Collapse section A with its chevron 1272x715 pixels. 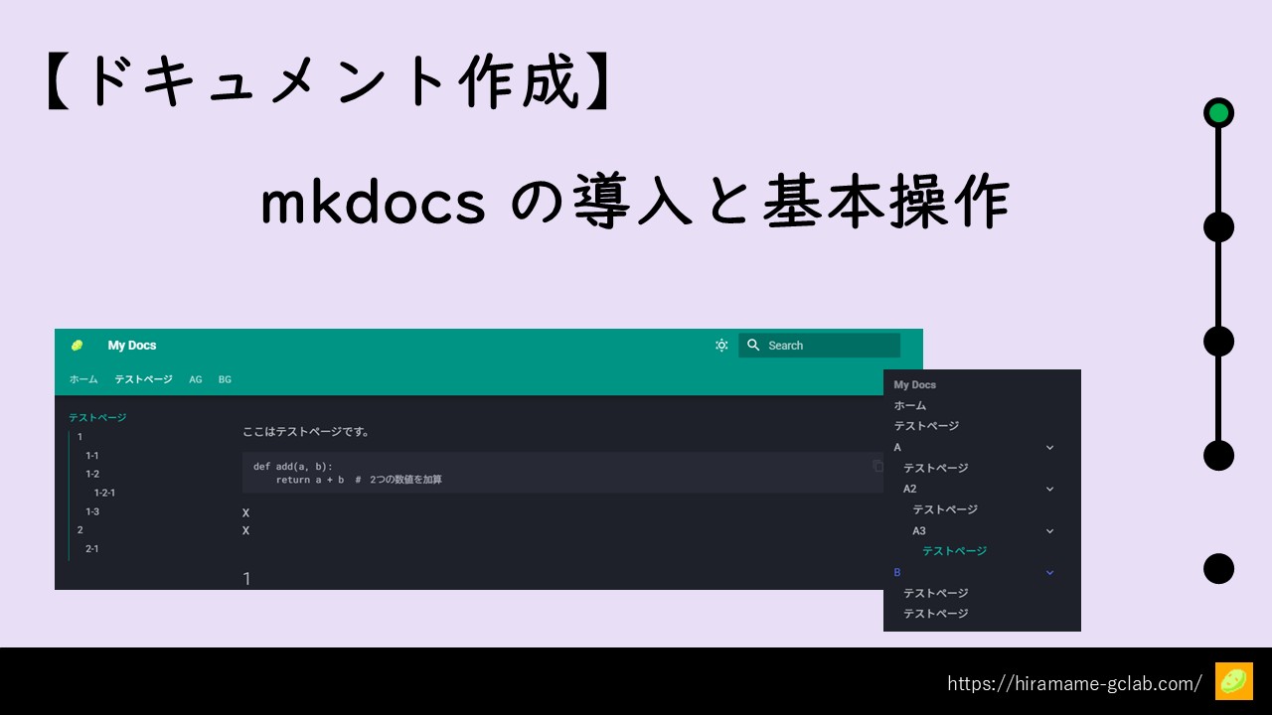click(x=1049, y=448)
